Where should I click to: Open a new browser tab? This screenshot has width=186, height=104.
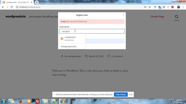pyautogui.click(x=37, y=2)
